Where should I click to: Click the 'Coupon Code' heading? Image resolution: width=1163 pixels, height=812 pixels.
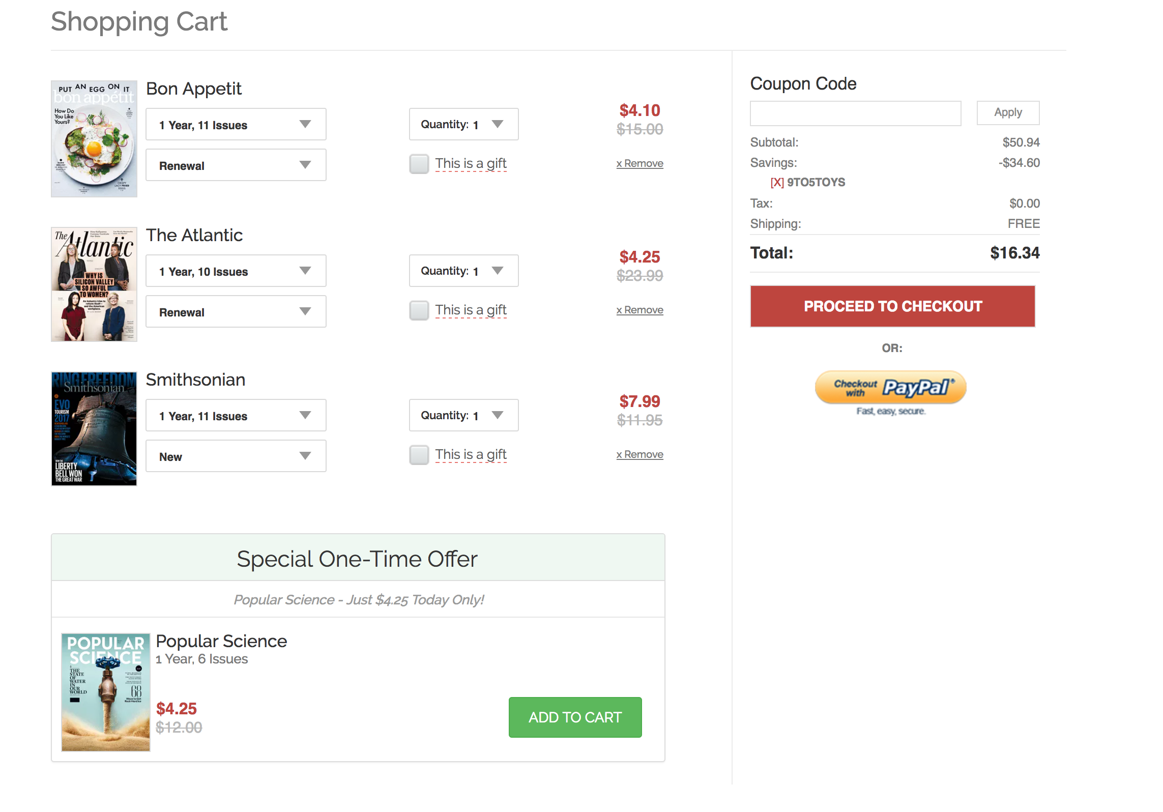803,83
